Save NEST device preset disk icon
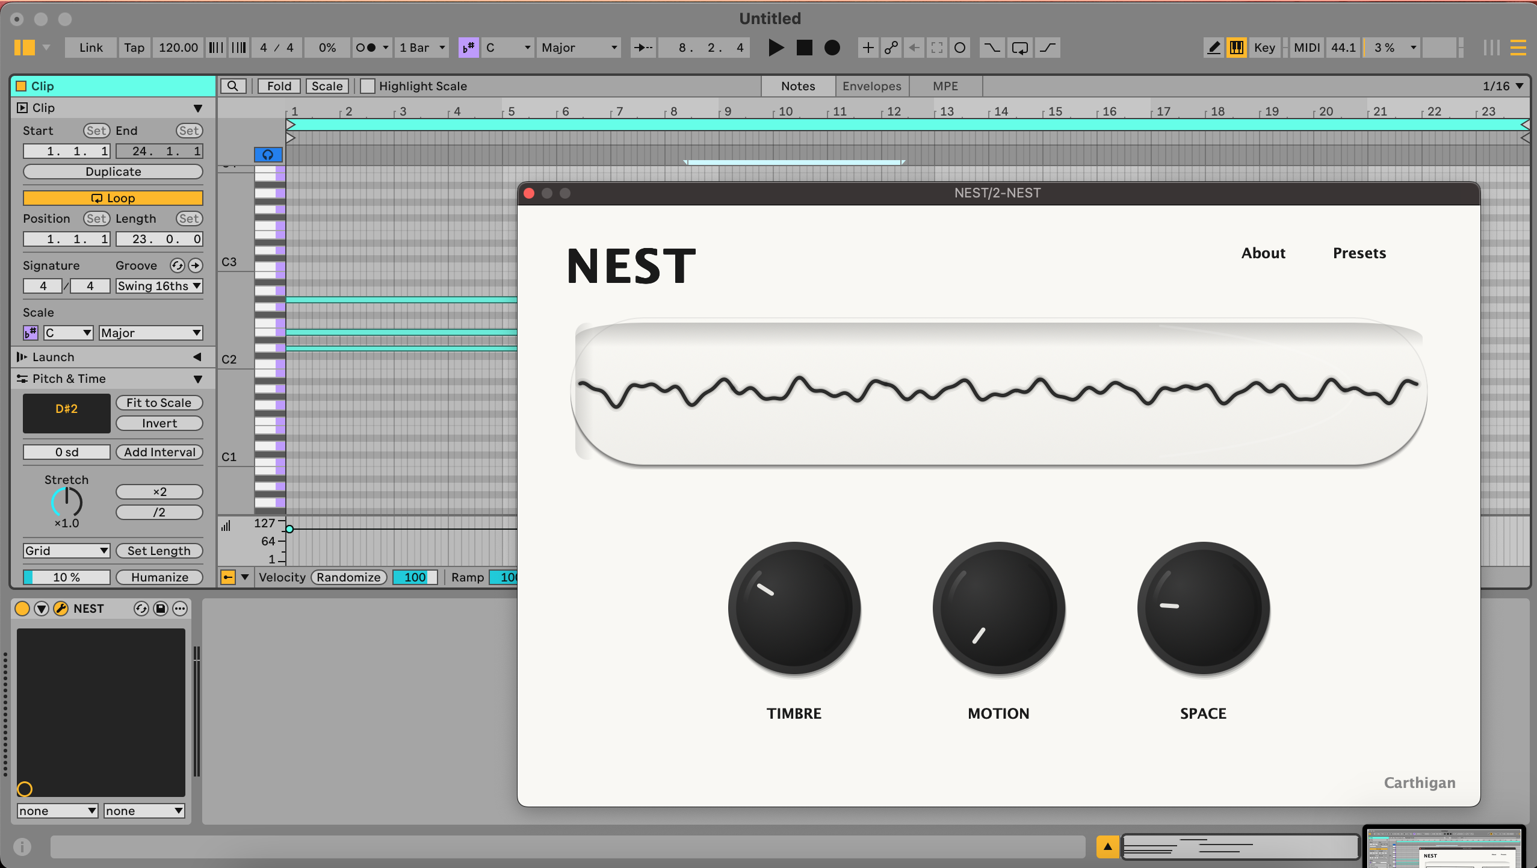The width and height of the screenshot is (1537, 868). (161, 609)
